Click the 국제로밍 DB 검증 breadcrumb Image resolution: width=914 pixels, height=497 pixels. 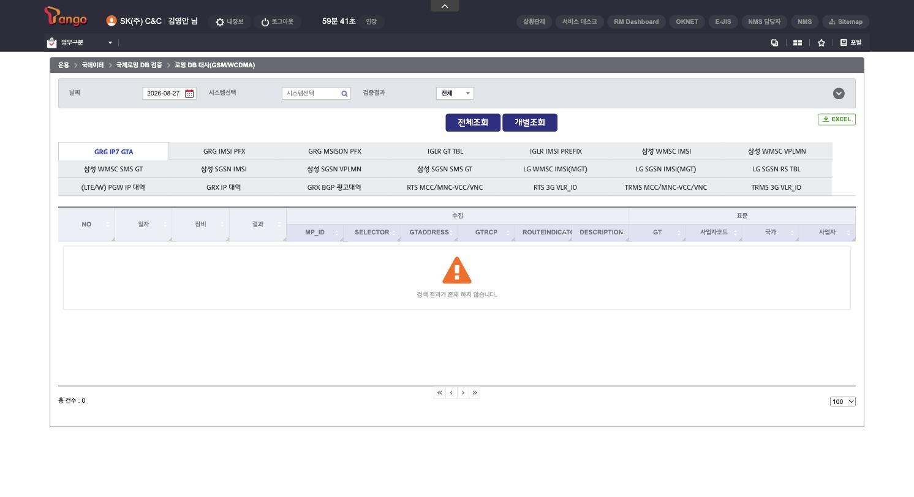(x=139, y=65)
